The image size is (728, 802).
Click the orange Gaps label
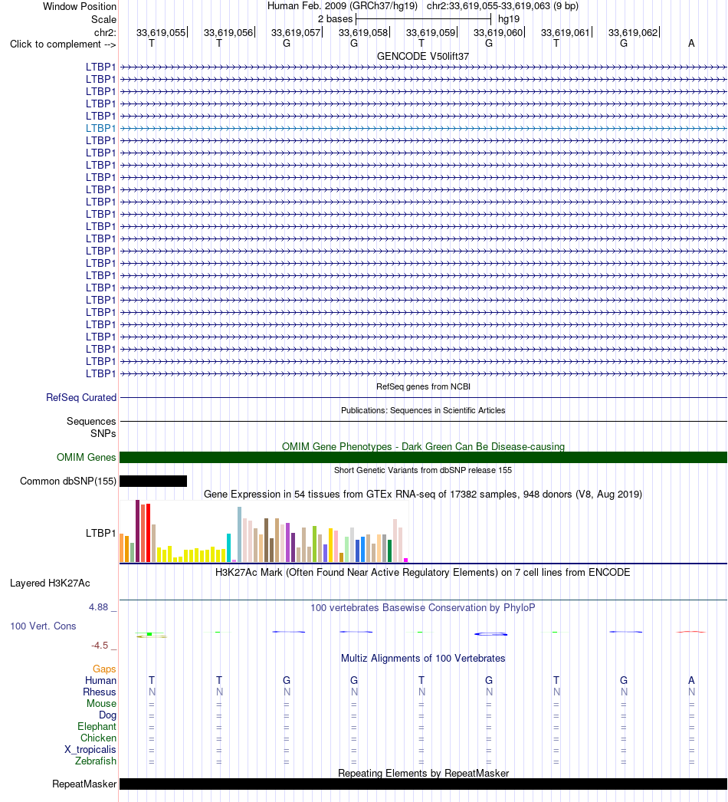[104, 669]
